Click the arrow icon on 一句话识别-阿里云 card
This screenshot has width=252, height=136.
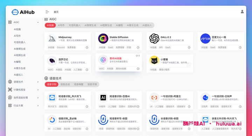tap(189, 106)
